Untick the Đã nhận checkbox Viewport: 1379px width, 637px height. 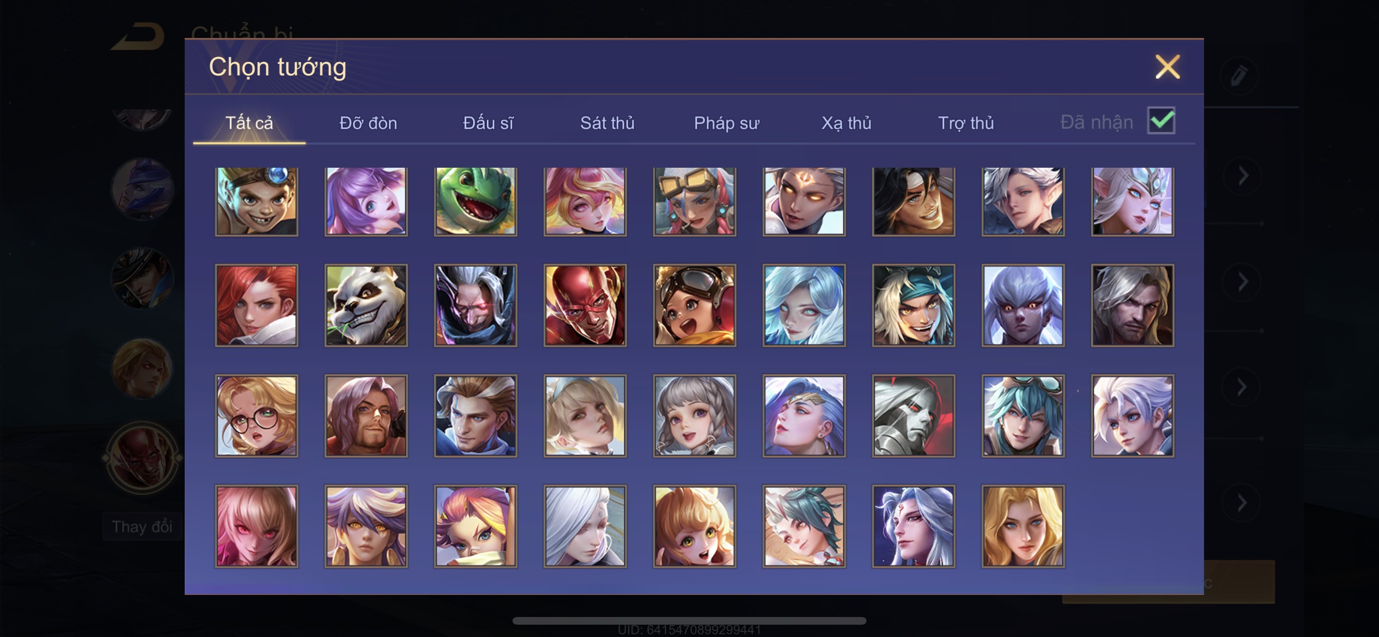[x=1161, y=121]
